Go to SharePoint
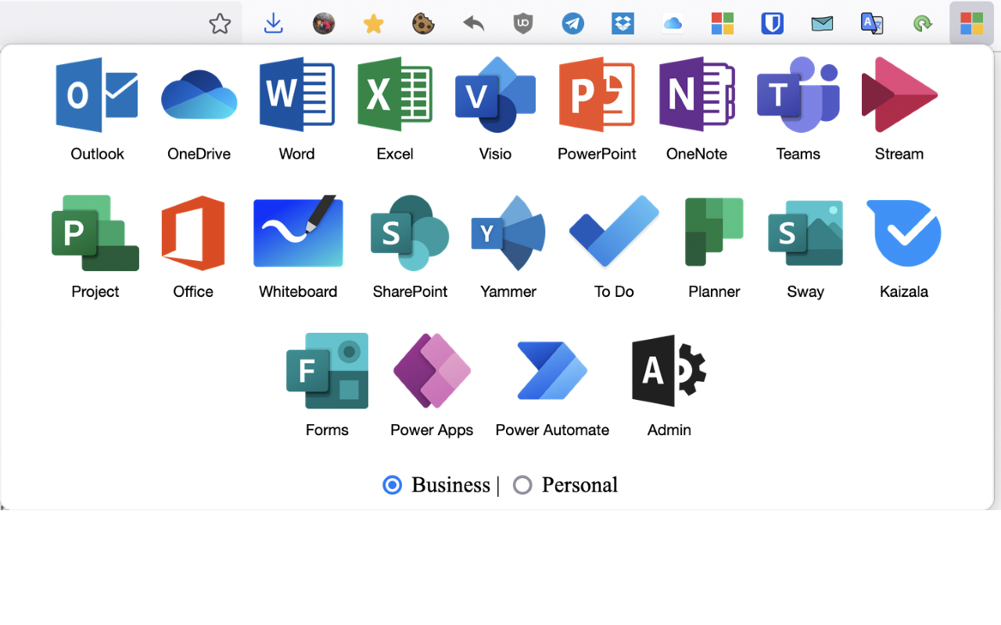Image resolution: width=1001 pixels, height=625 pixels. pyautogui.click(x=410, y=232)
